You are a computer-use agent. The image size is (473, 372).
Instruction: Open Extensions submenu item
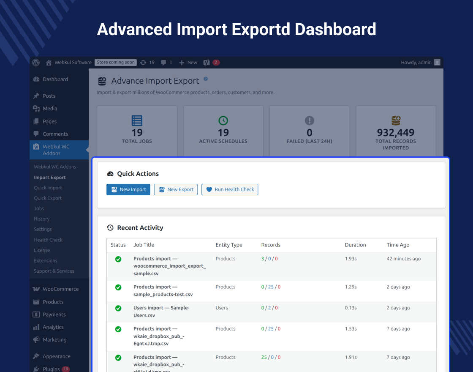pos(46,260)
